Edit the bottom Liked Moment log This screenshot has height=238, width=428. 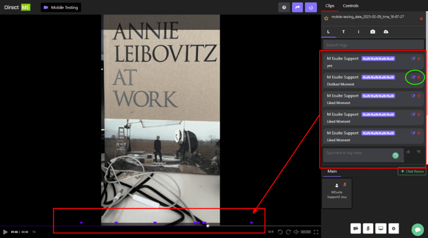pyautogui.click(x=413, y=133)
